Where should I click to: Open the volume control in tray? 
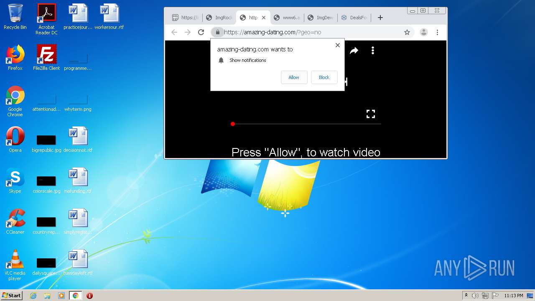pos(475,296)
